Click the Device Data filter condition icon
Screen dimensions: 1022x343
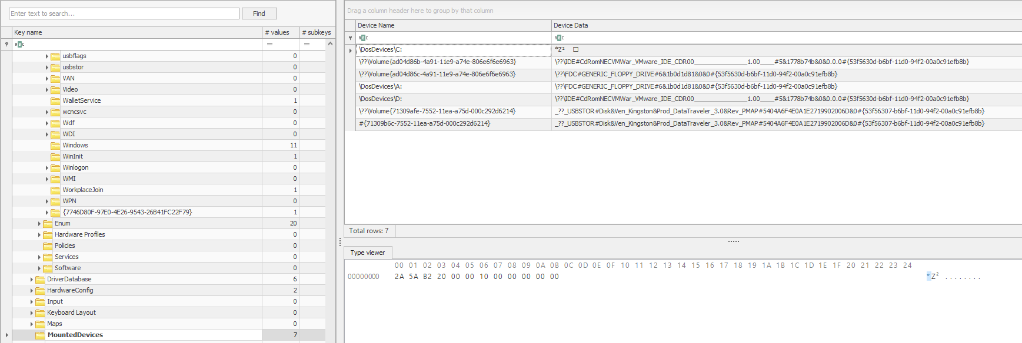(x=559, y=38)
